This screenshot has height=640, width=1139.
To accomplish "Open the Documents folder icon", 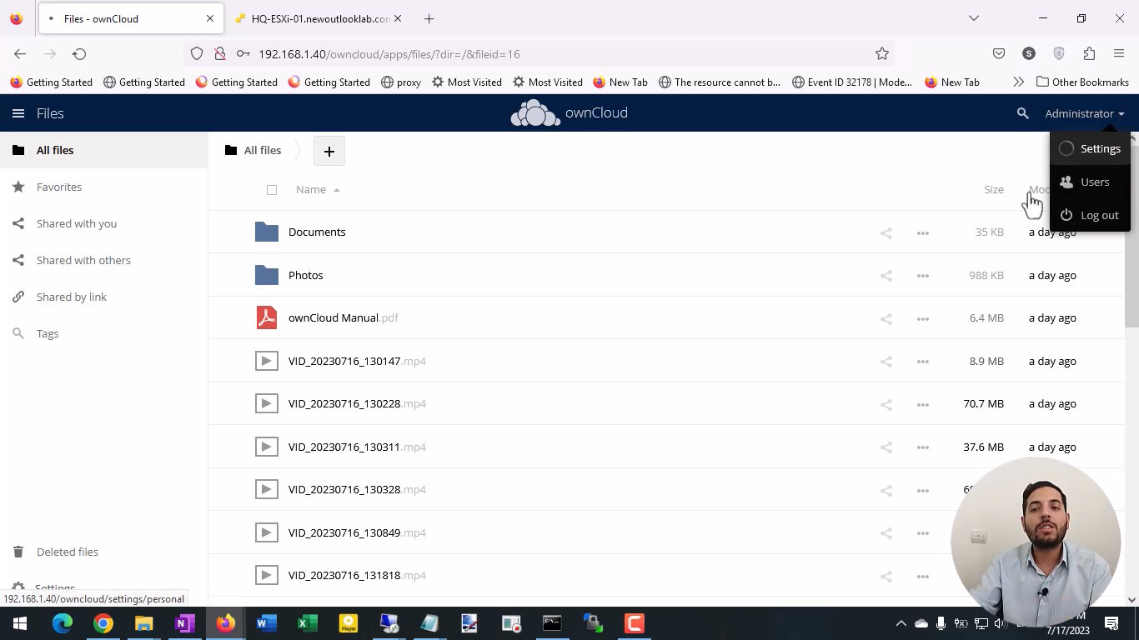I will (267, 232).
